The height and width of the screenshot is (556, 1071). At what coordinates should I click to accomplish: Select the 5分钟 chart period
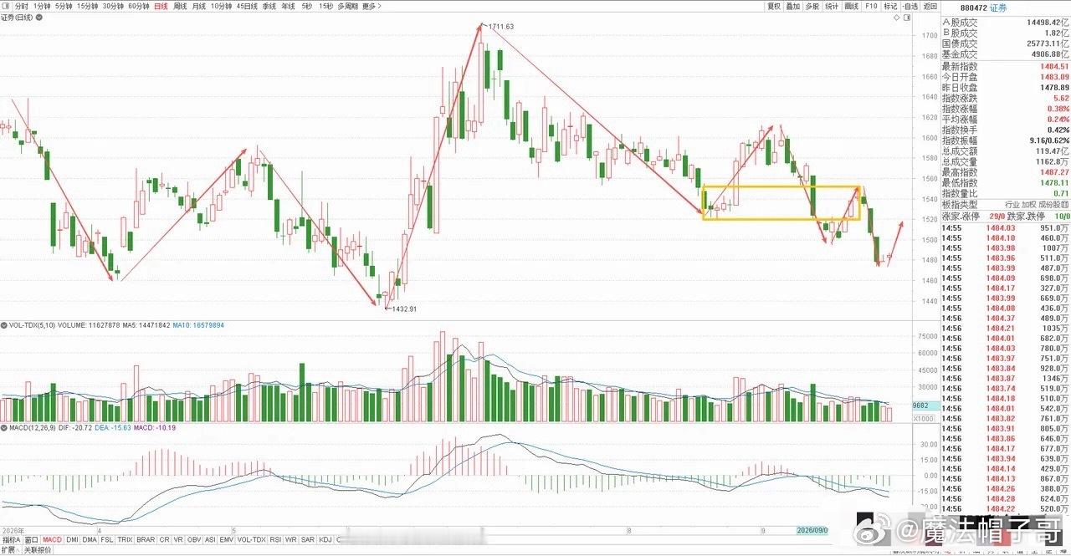pos(64,6)
